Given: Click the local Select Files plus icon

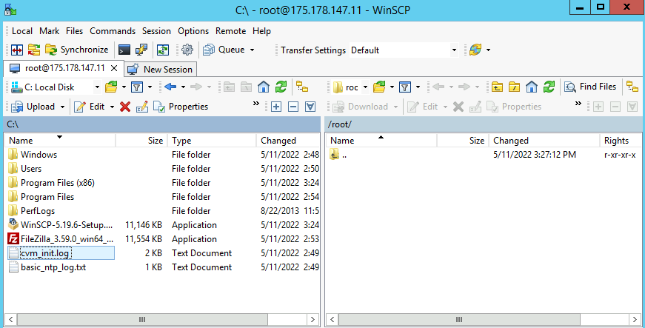Looking at the screenshot, I should click(x=276, y=107).
